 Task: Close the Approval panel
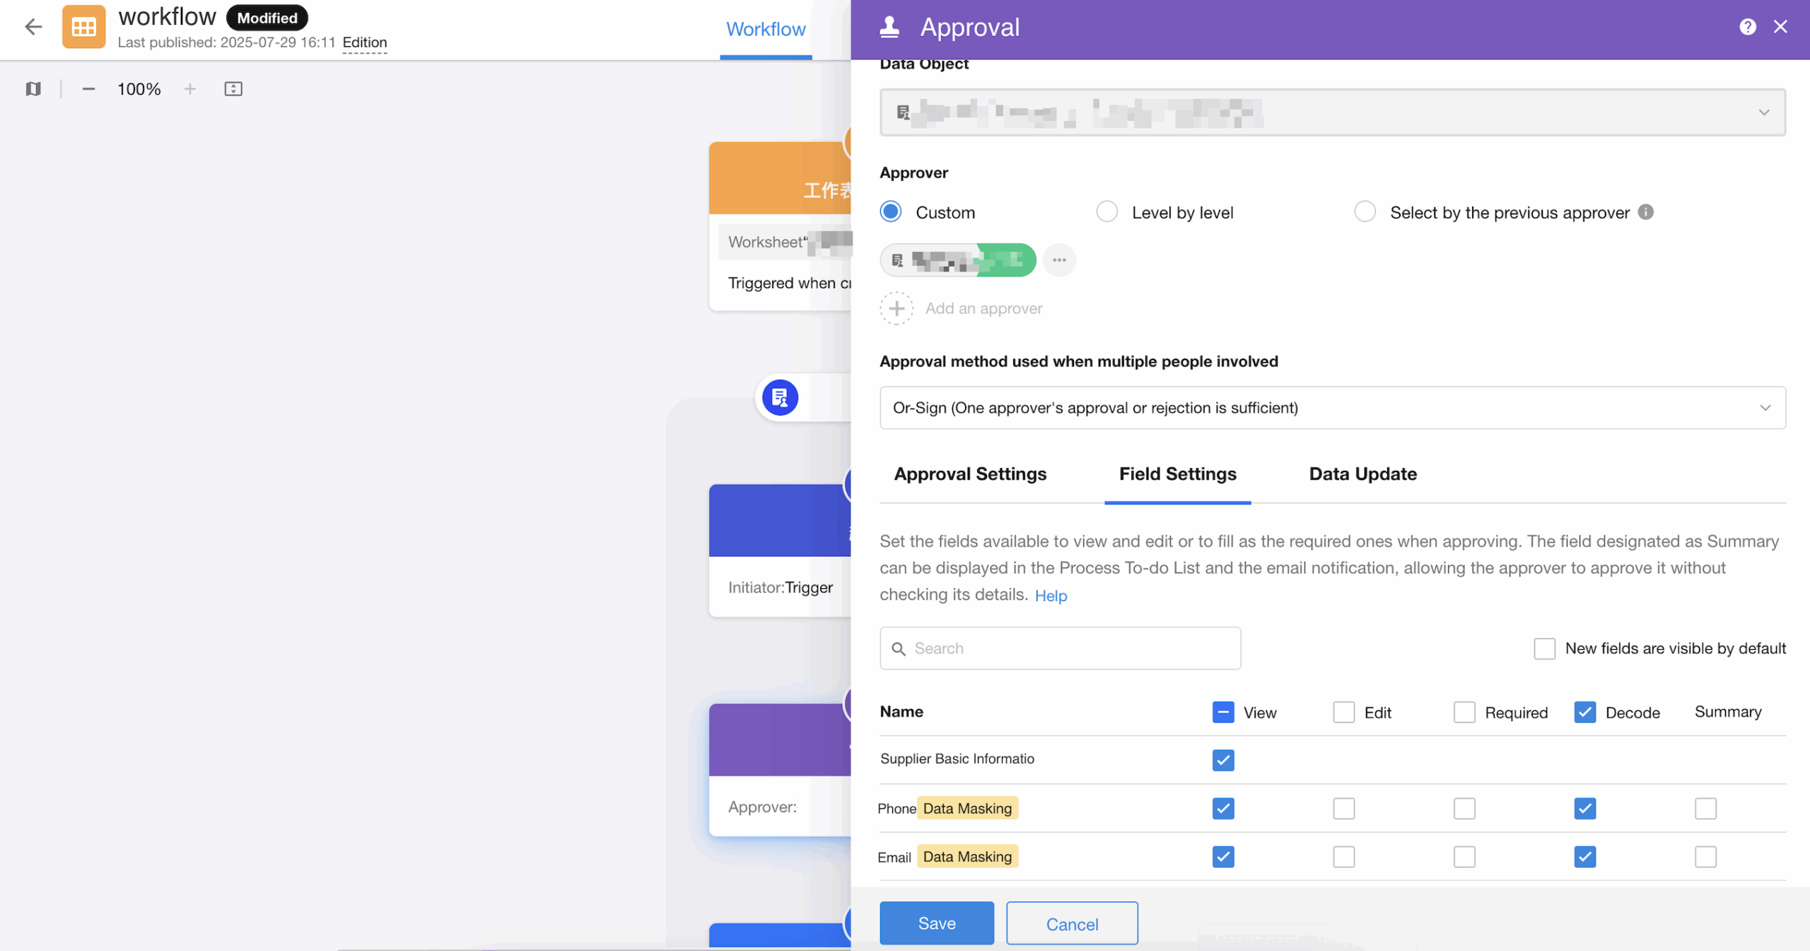coord(1780,27)
